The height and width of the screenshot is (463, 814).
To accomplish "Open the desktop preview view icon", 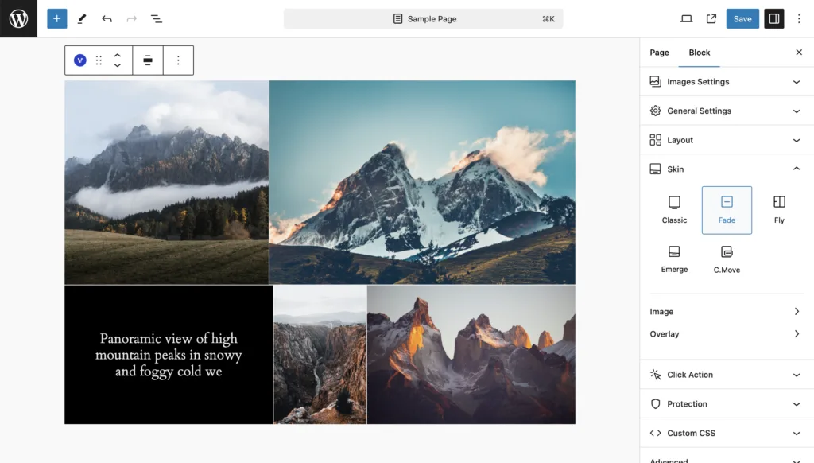I will tap(686, 18).
